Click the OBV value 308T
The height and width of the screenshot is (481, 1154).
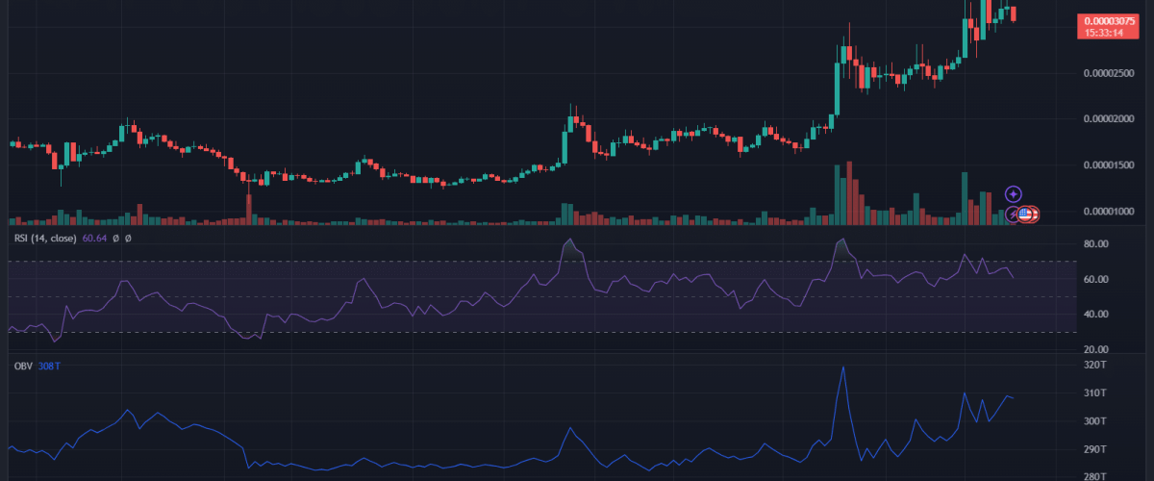click(x=48, y=366)
